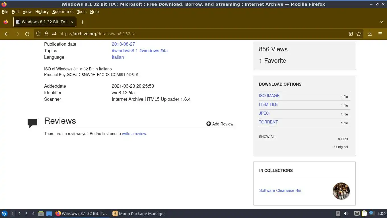The width and height of the screenshot is (387, 218).
Task: Open the History menu
Action: pos(42,12)
